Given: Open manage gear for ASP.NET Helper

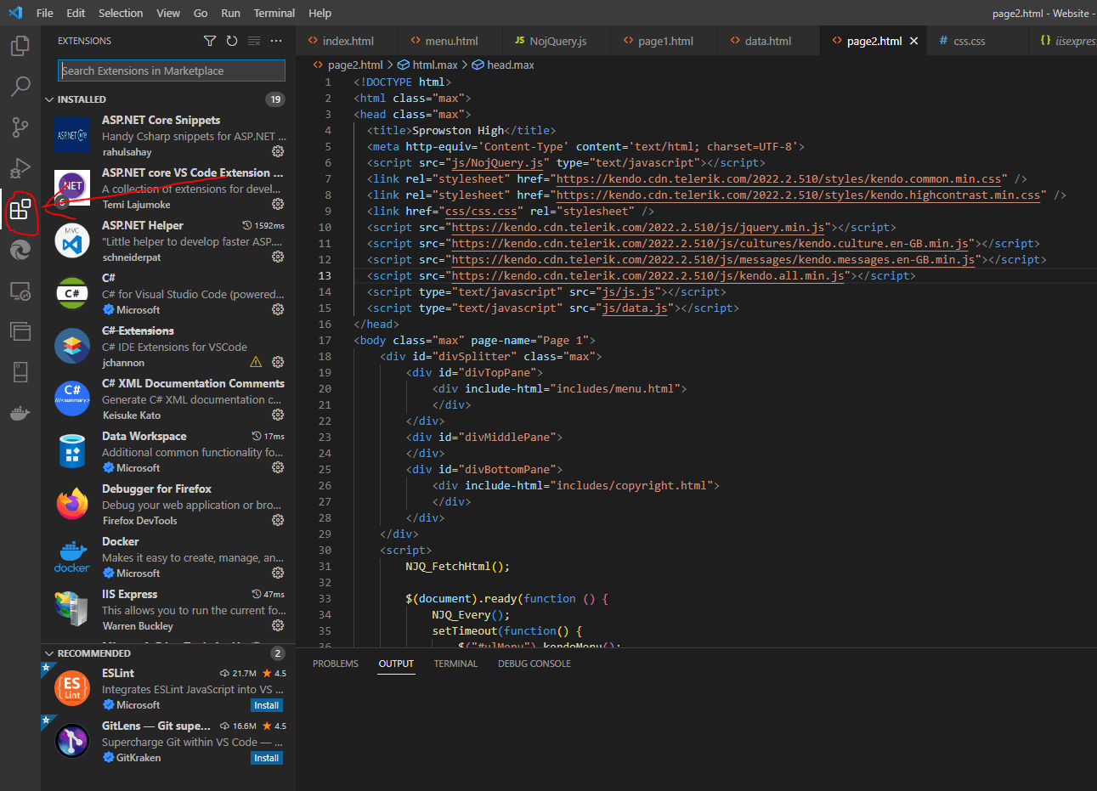Looking at the screenshot, I should click(x=278, y=257).
